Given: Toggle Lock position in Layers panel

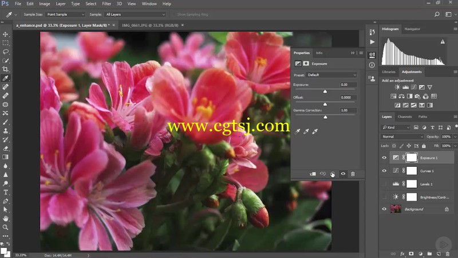Looking at the screenshot, I should 409,146.
